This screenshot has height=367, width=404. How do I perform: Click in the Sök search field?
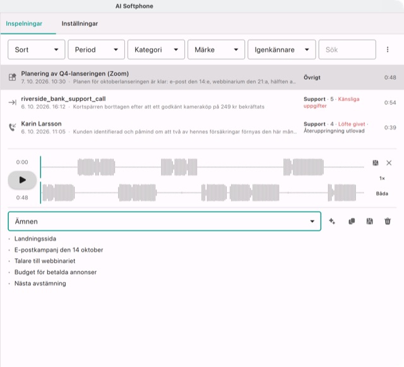[347, 49]
